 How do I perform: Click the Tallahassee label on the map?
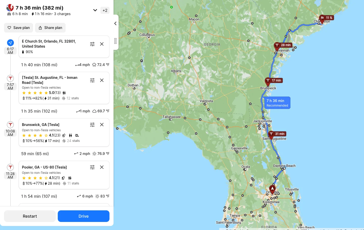172,117
